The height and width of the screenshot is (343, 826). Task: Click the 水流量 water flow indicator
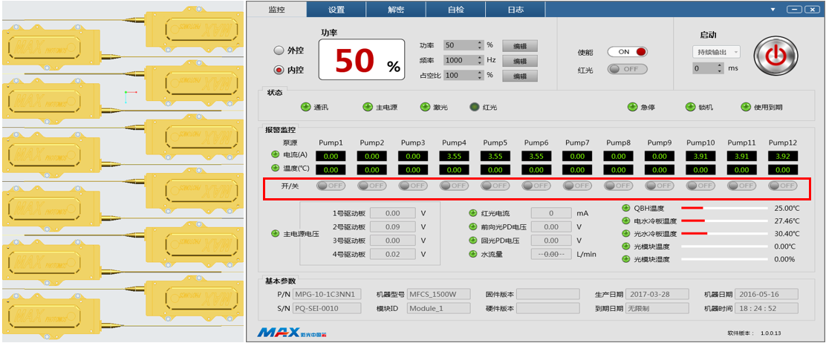coord(472,254)
